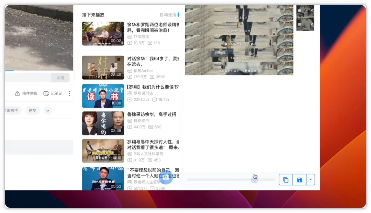Click play count icon beside 551.3万

coord(130,188)
